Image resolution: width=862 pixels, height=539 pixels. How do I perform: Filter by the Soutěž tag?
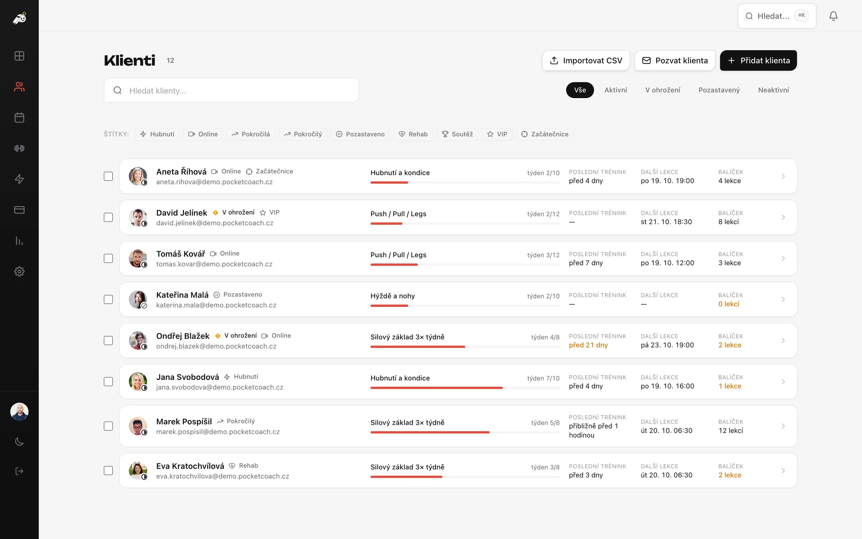click(x=457, y=134)
